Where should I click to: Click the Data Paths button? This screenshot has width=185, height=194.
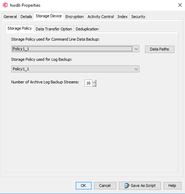tap(160, 49)
